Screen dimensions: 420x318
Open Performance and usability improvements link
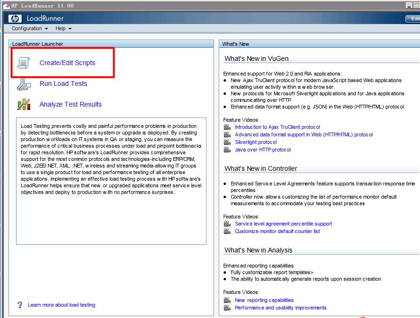[281, 308]
